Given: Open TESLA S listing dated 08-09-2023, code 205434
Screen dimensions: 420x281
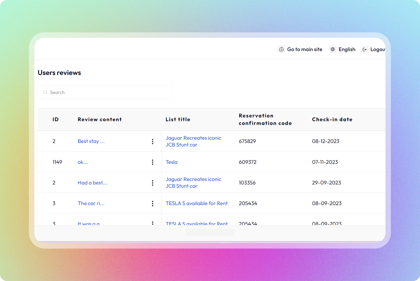Looking at the screenshot, I should (x=197, y=203).
